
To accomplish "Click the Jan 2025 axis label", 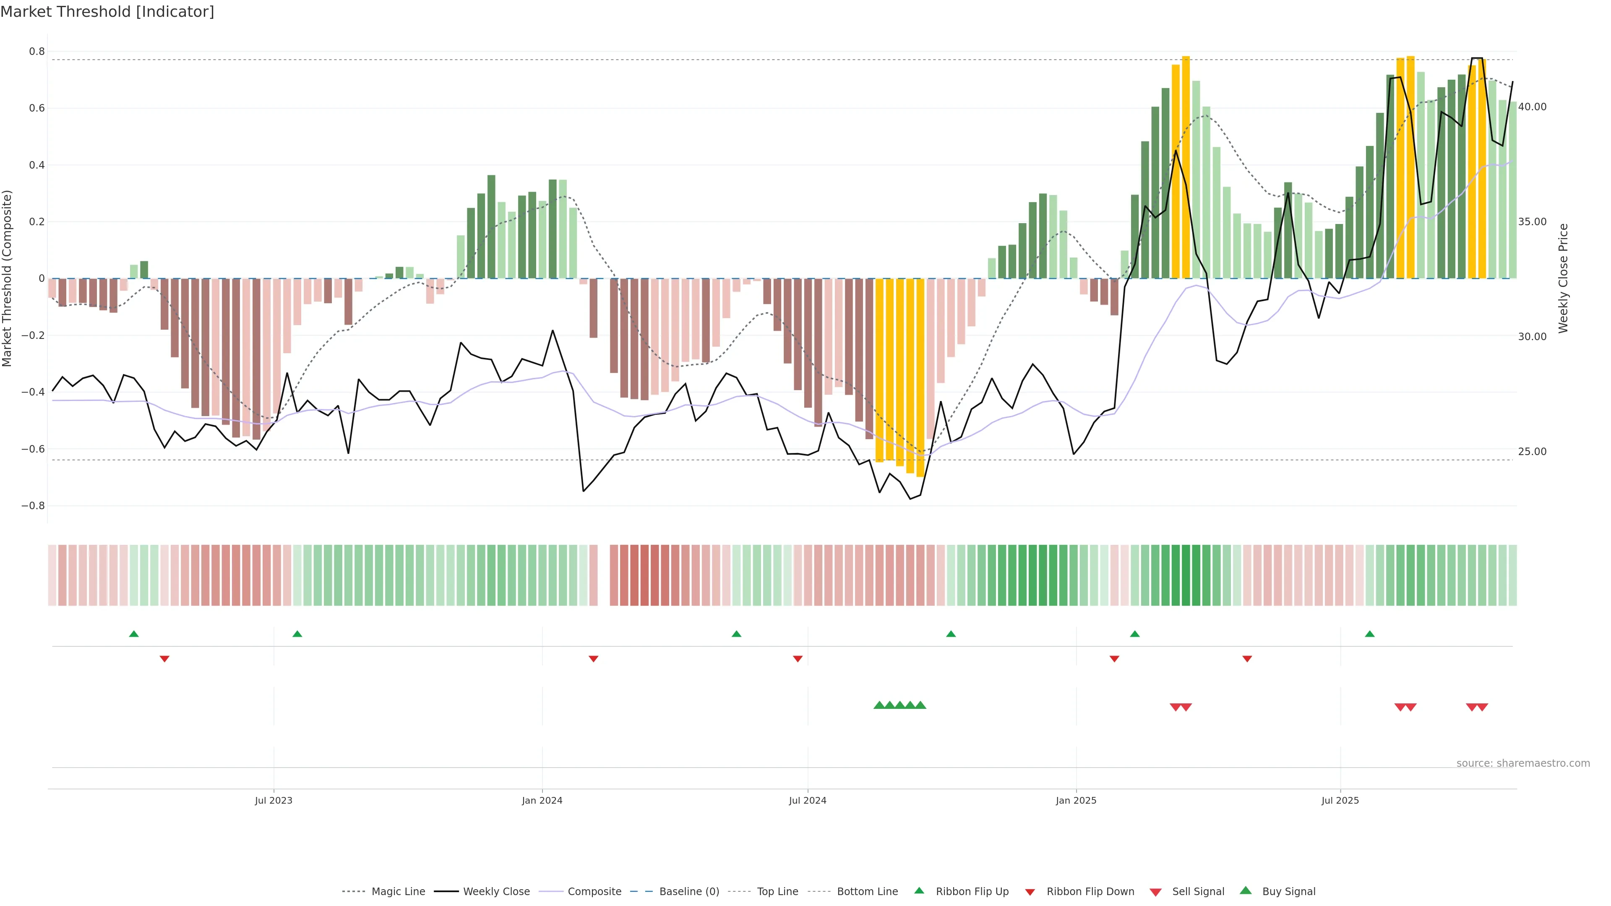I will point(1076,800).
